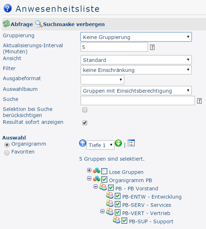This screenshot has height=229, width=206.
Task: Open help icon next to Suche field
Action: click(199, 101)
